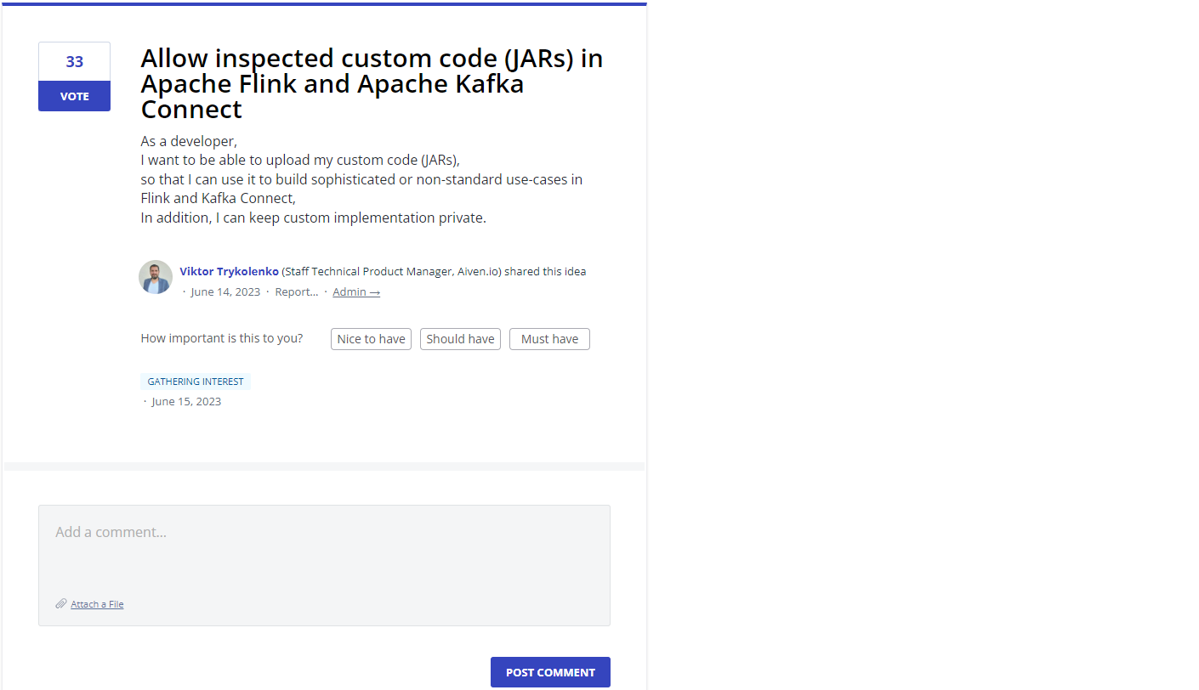Click the GATHERING INTEREST status badge

coord(196,382)
